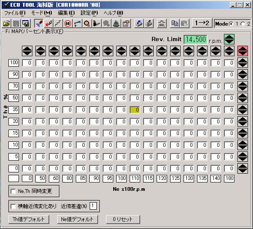Viewport: 253px width, 229px height.
Task: Select the ignition spark map icon with red star
Action: (48, 23)
